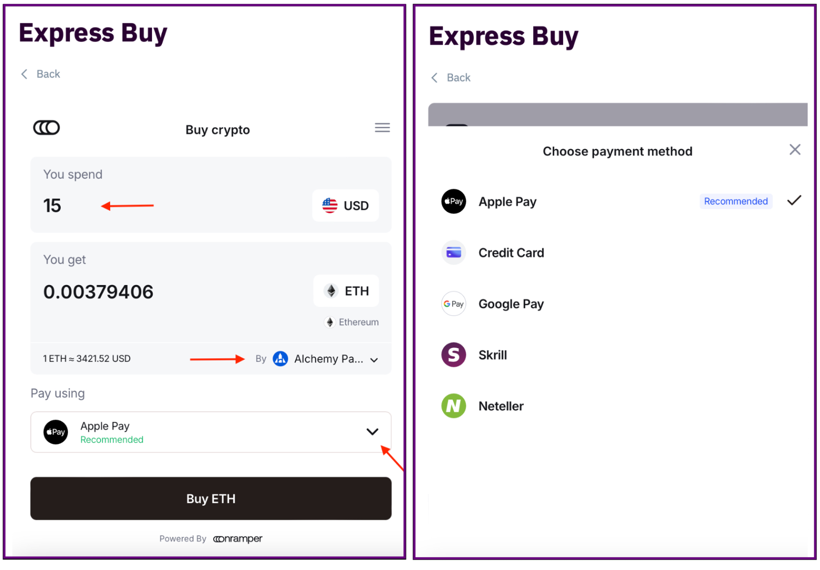Click the Onramper logo beside Buy crypto
This screenshot has width=820, height=570.
point(47,128)
